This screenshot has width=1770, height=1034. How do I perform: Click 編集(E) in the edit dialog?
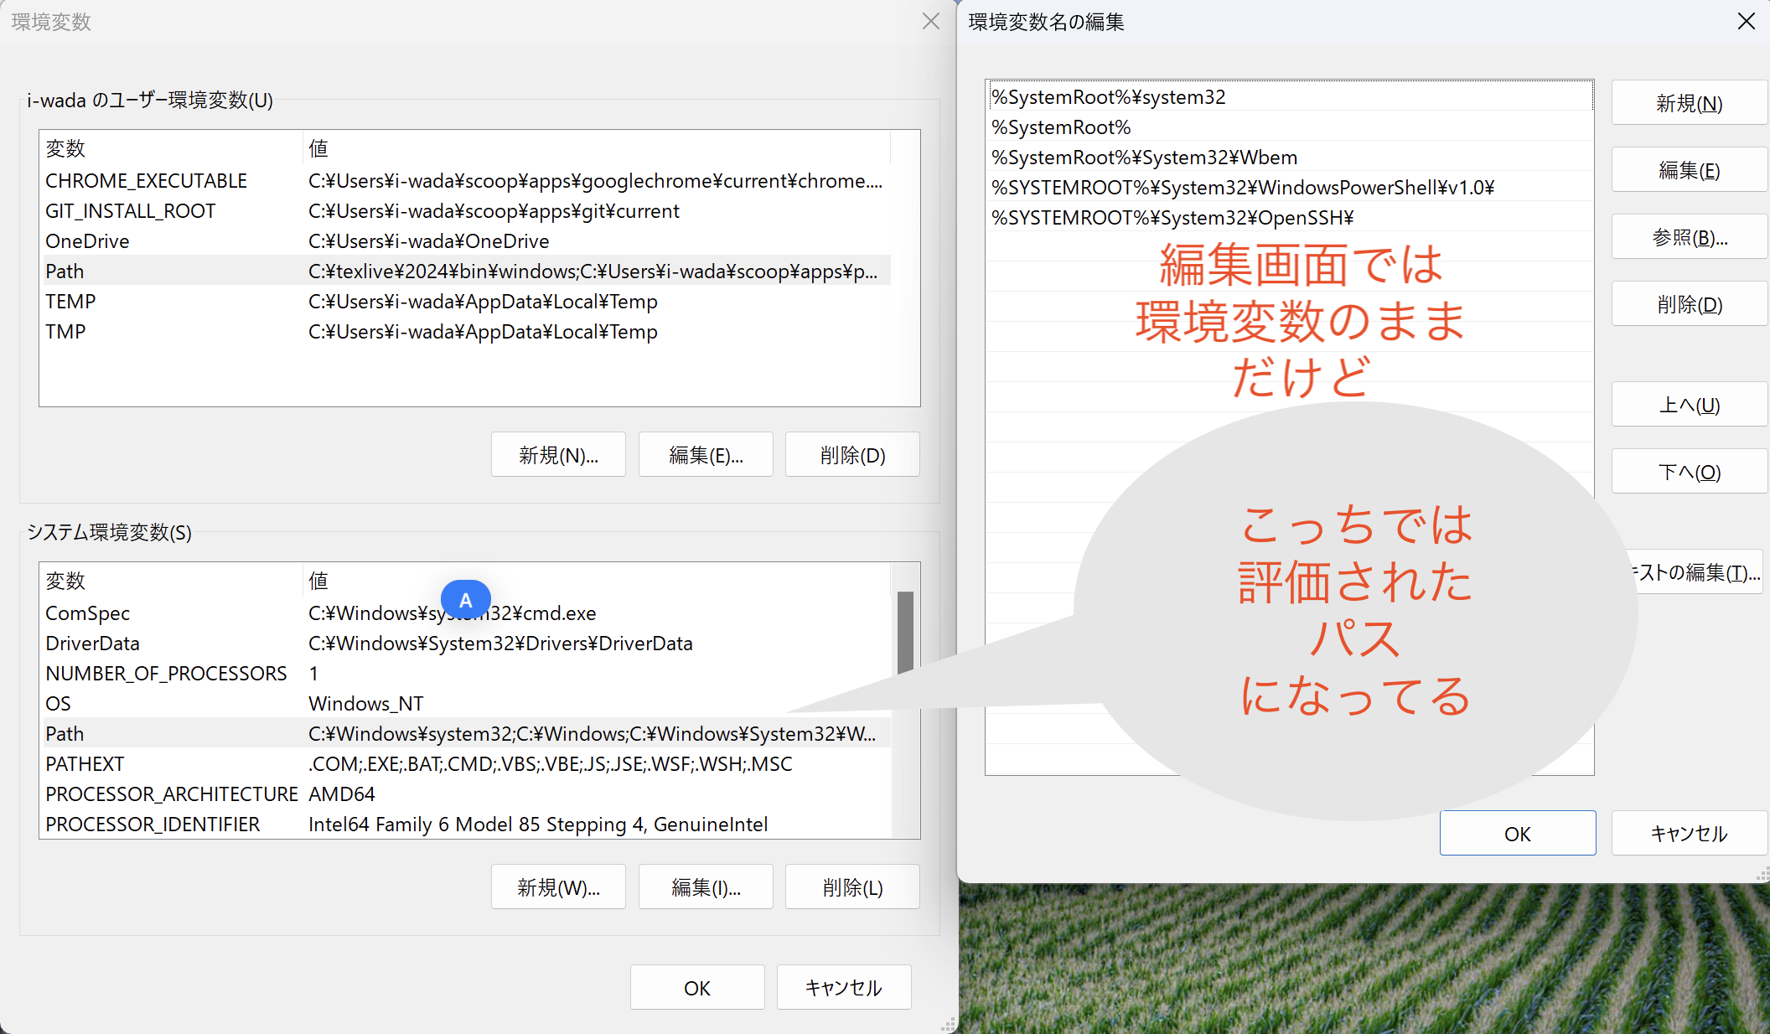click(x=1689, y=170)
